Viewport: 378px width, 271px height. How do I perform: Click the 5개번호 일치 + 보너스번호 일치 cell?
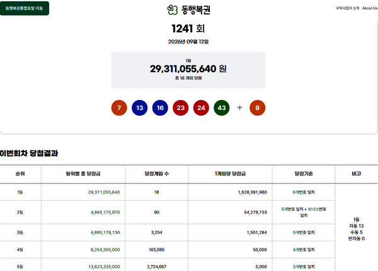tap(304, 213)
